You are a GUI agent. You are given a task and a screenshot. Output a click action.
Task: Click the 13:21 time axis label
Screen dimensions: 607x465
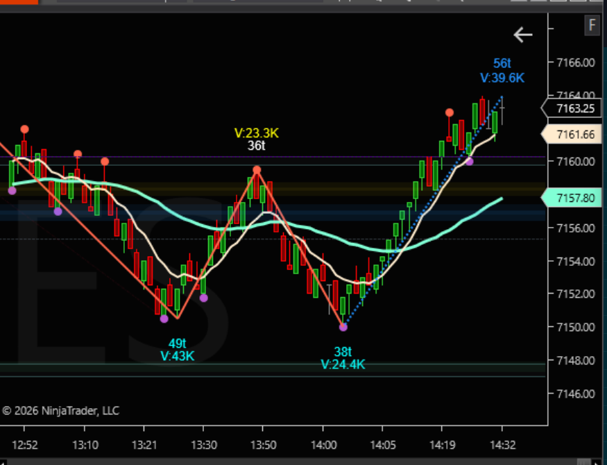coord(144,445)
